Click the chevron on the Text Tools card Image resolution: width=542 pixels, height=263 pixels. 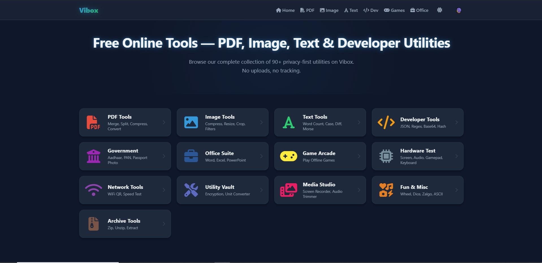[359, 122]
